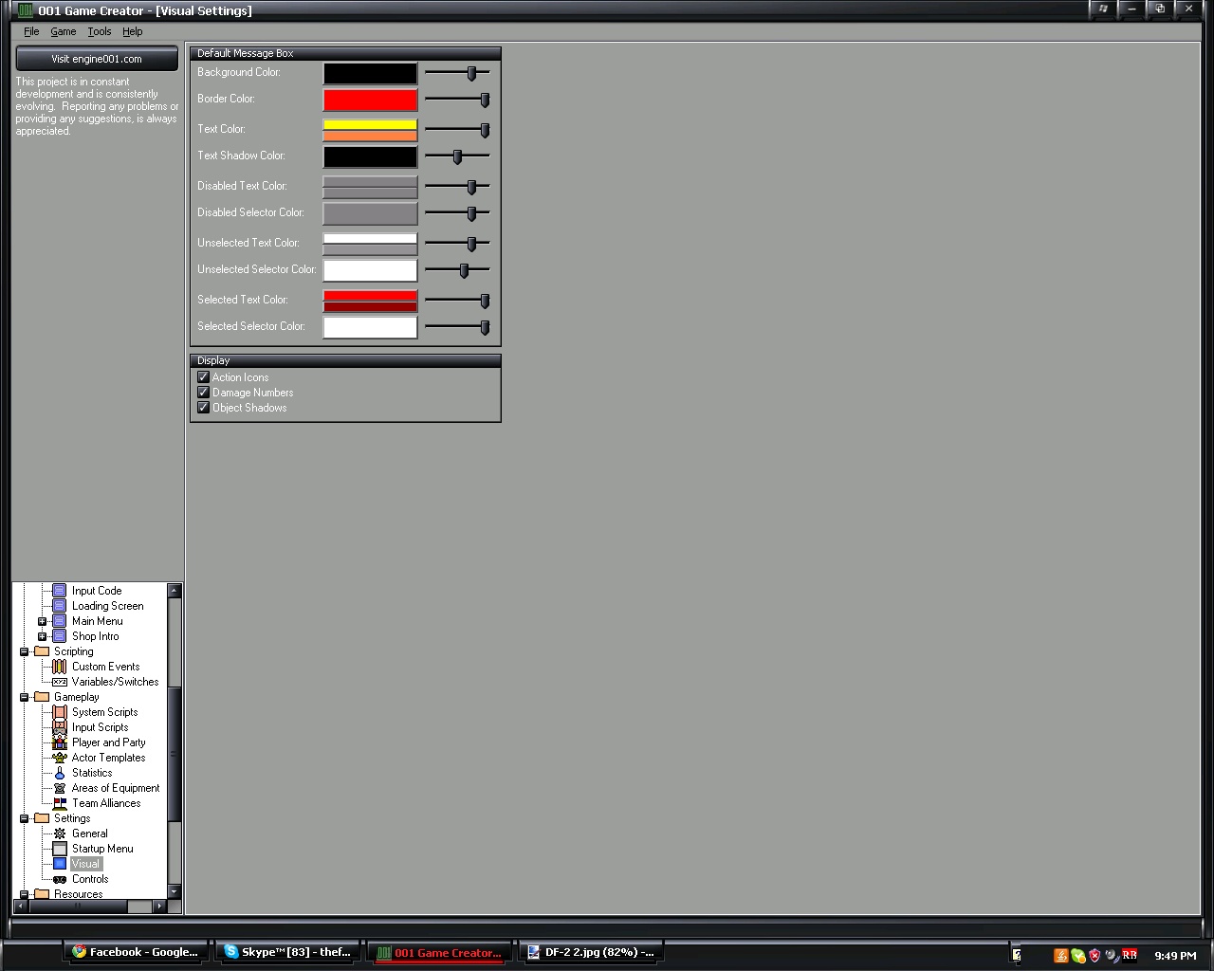
Task: Click the Selected Text Color red swatch
Action: pos(370,301)
